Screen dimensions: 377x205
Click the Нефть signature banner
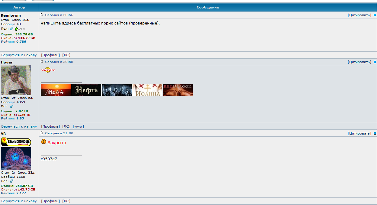coord(86,90)
